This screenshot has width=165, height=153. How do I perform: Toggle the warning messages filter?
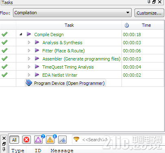click(50, 140)
